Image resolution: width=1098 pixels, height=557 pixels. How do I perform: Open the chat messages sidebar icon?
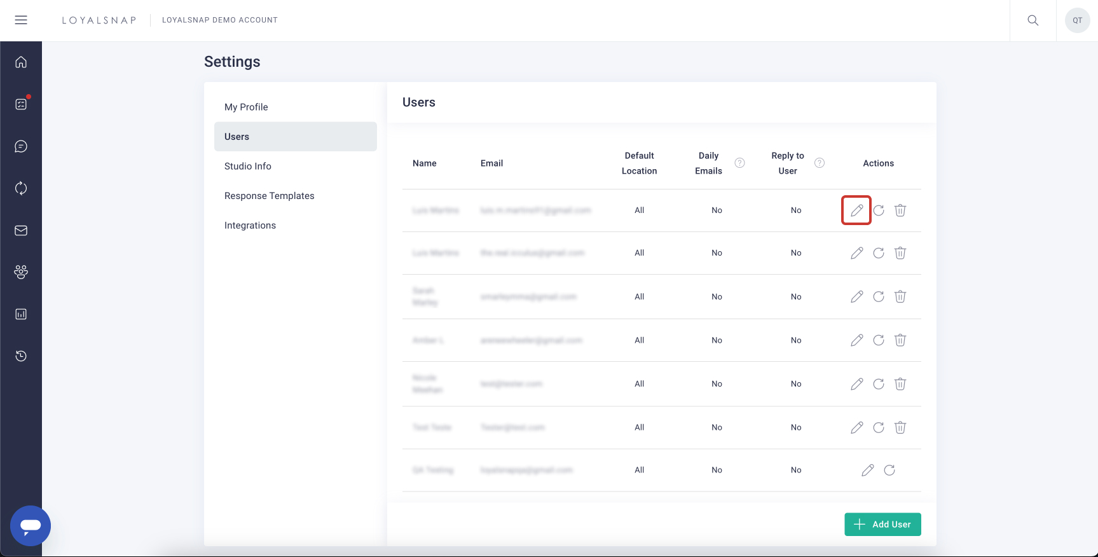(x=21, y=147)
